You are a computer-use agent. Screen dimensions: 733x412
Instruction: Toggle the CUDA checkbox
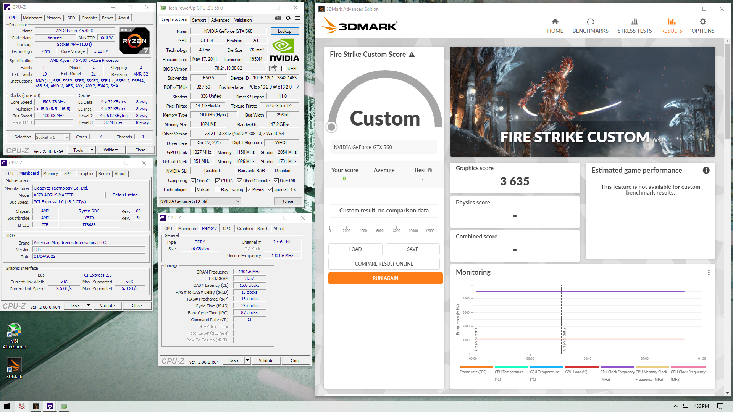218,181
